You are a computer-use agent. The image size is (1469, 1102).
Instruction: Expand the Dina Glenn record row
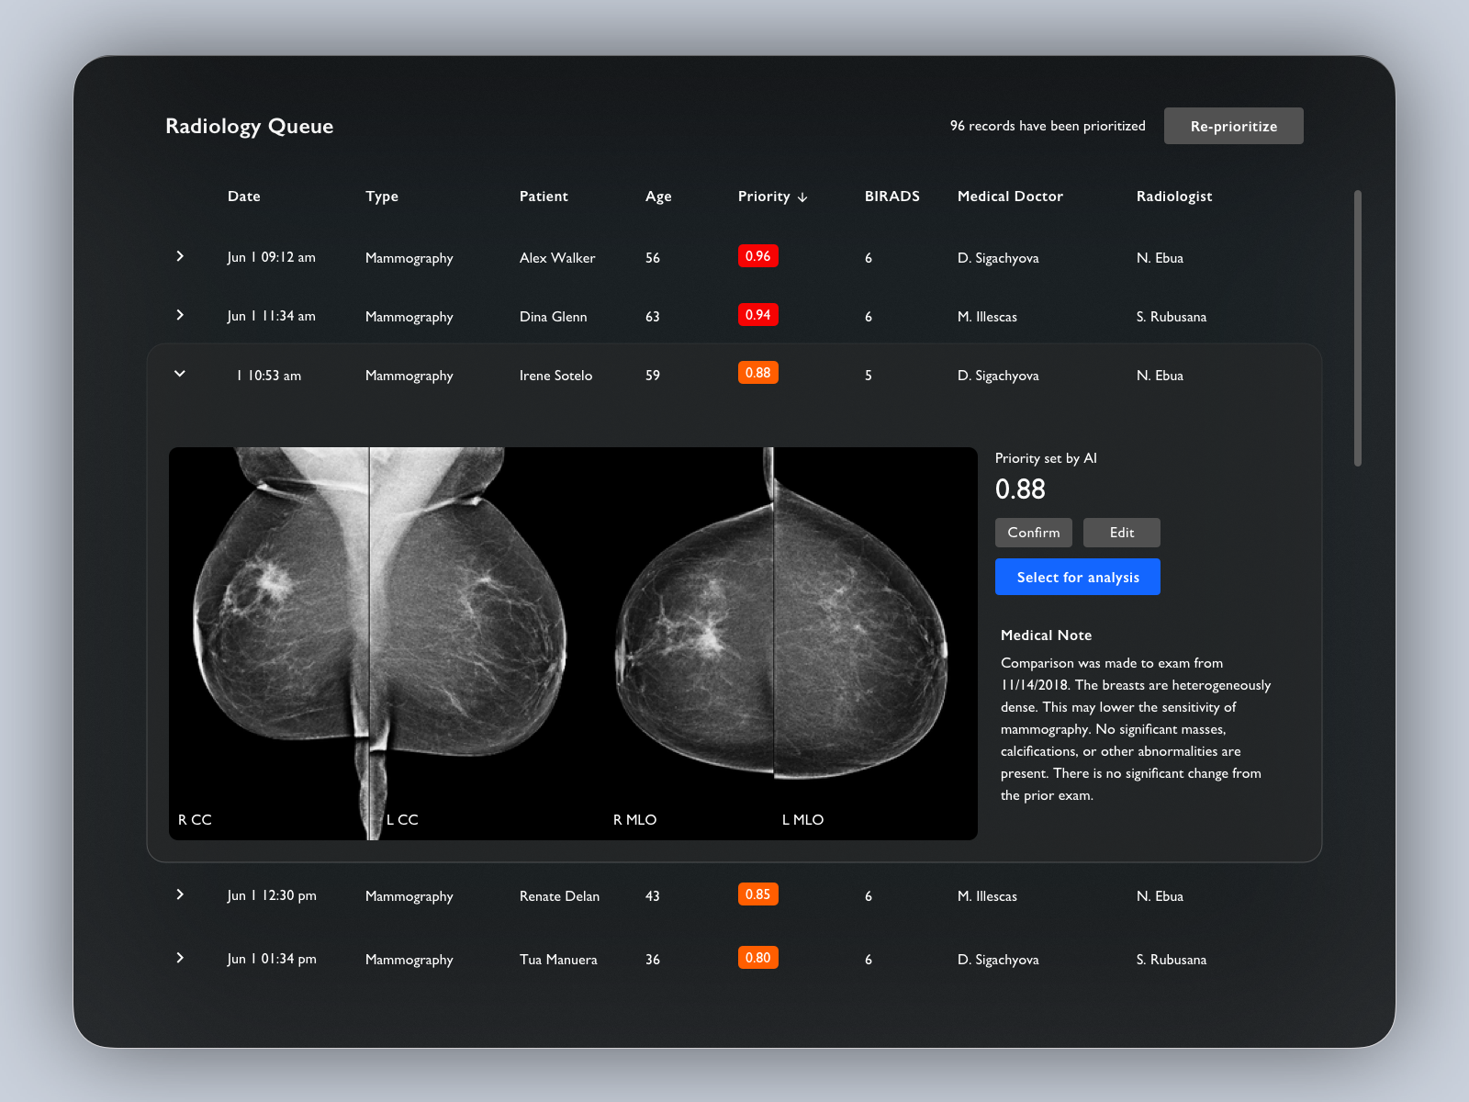coord(180,315)
